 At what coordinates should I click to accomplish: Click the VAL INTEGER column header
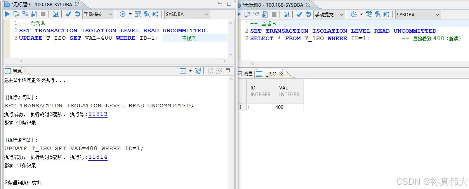pyautogui.click(x=289, y=91)
